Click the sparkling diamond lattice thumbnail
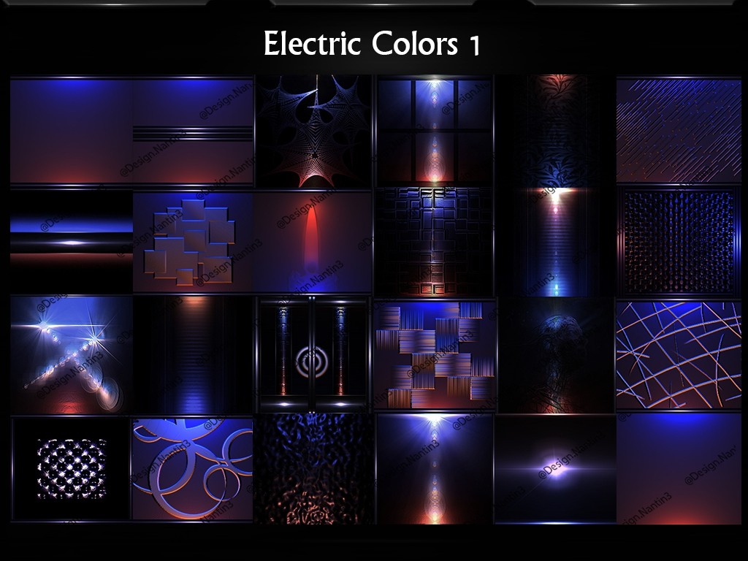Viewport: 748px width, 561px height. click(71, 468)
